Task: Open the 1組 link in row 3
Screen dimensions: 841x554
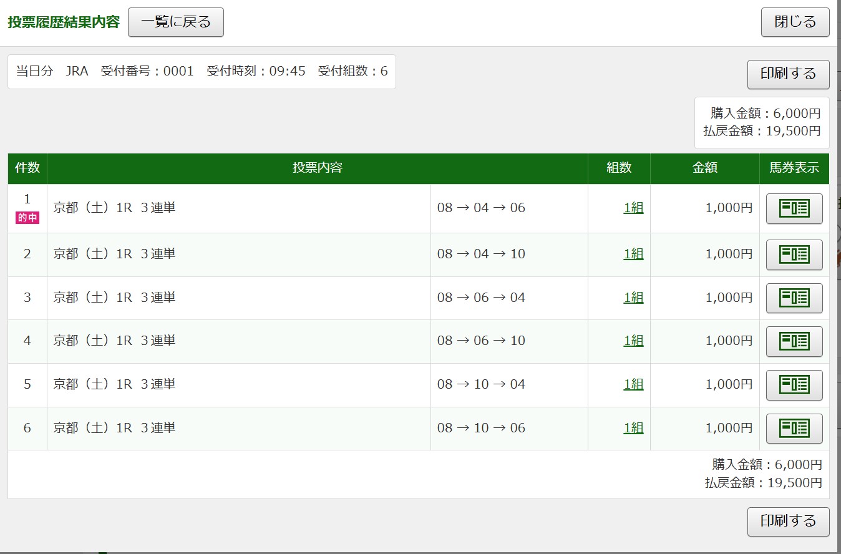Action: tap(633, 298)
